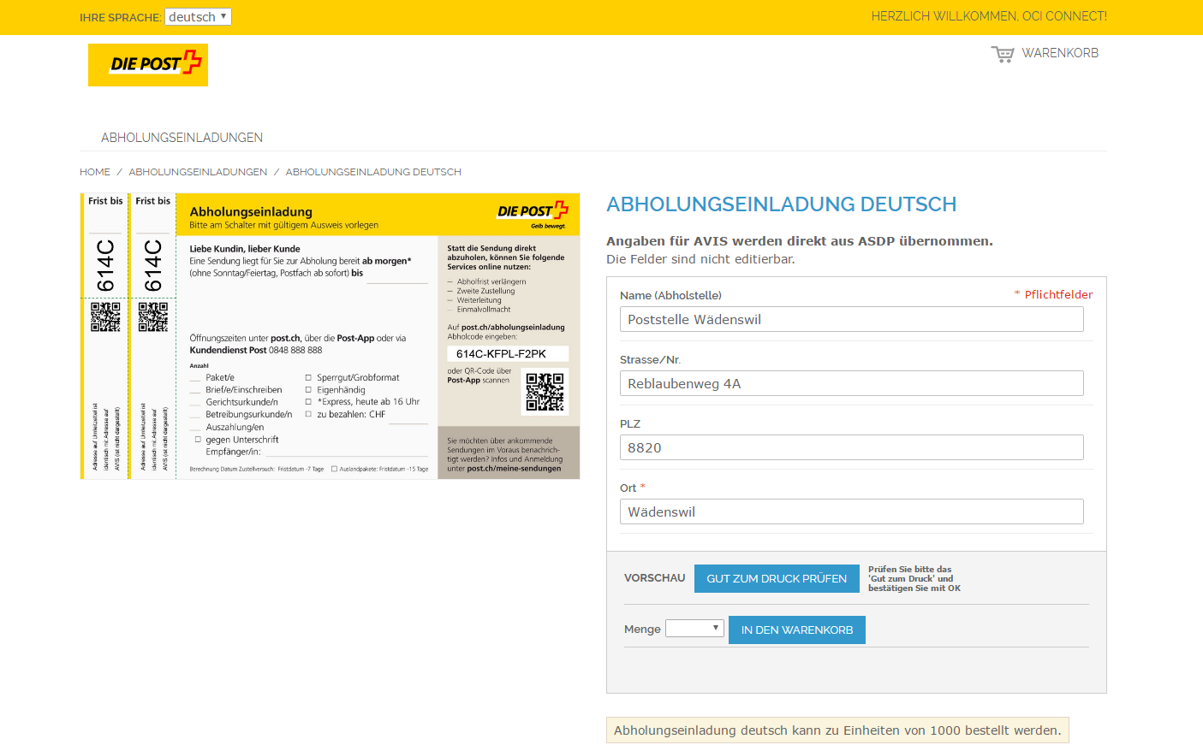Click the Herzlich Willkommen, OCI Connect text
This screenshot has height=745, width=1203.
pos(989,16)
